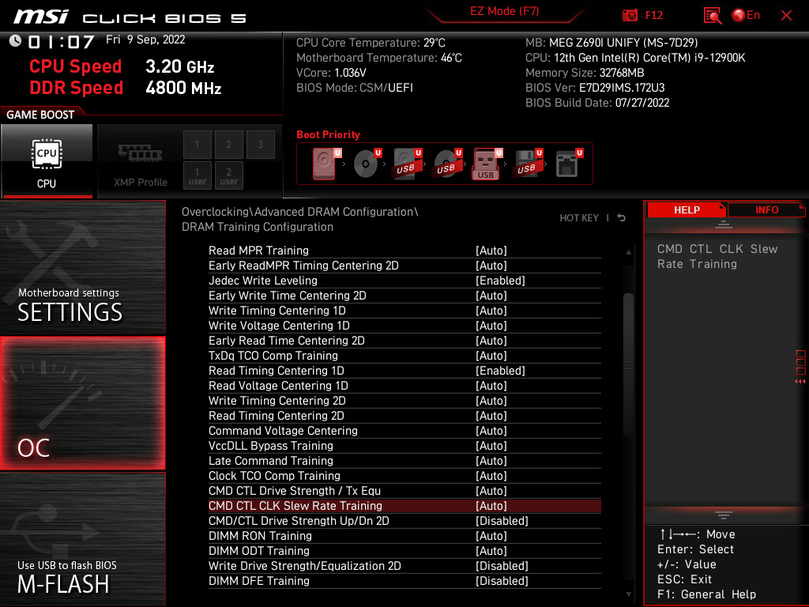This screenshot has height=607, width=809.
Task: Select XMP profile 2
Action: 228,145
